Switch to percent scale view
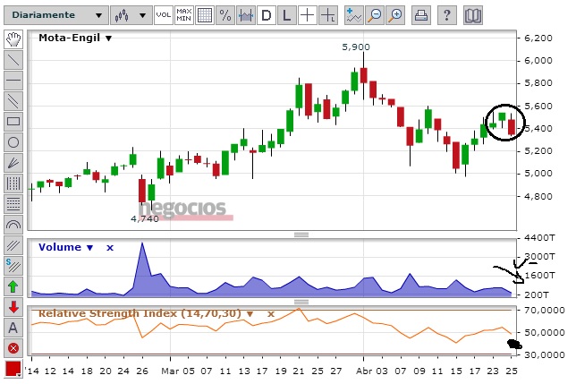The width and height of the screenshot is (576, 384). (x=225, y=15)
